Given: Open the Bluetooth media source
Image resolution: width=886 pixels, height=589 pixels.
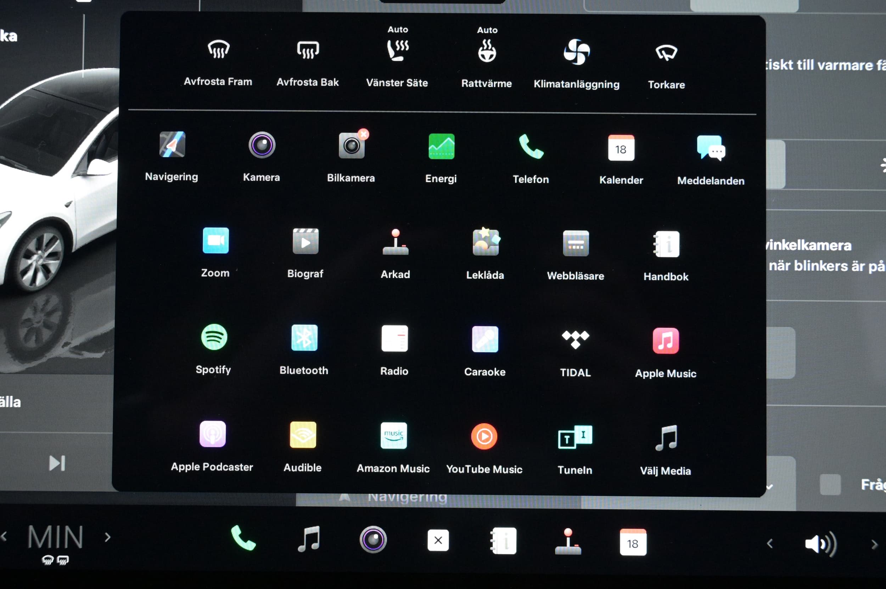Looking at the screenshot, I should coord(304,350).
